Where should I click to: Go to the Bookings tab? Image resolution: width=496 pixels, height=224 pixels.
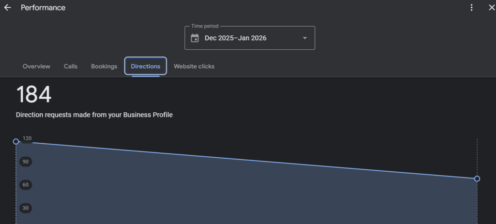[x=104, y=66]
